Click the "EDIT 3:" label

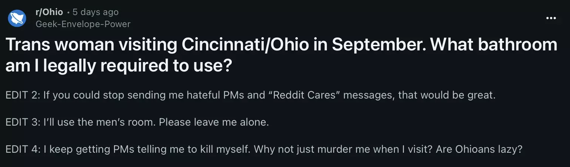click(23, 122)
